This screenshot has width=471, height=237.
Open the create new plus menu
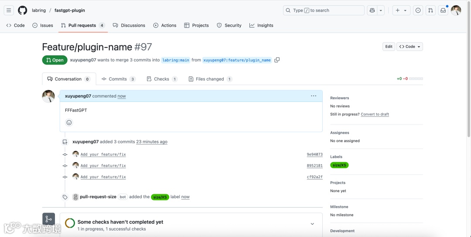[x=401, y=10]
